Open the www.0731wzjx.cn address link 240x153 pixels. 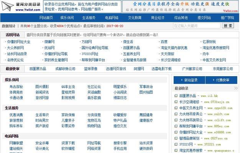(217, 102)
